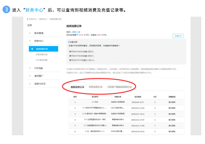Go to 财务中心 in the breadcrumb
This screenshot has height=144, width=205.
pyautogui.click(x=43, y=19)
